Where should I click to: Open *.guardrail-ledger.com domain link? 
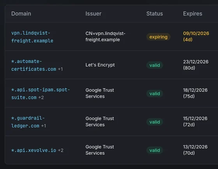click(28, 122)
